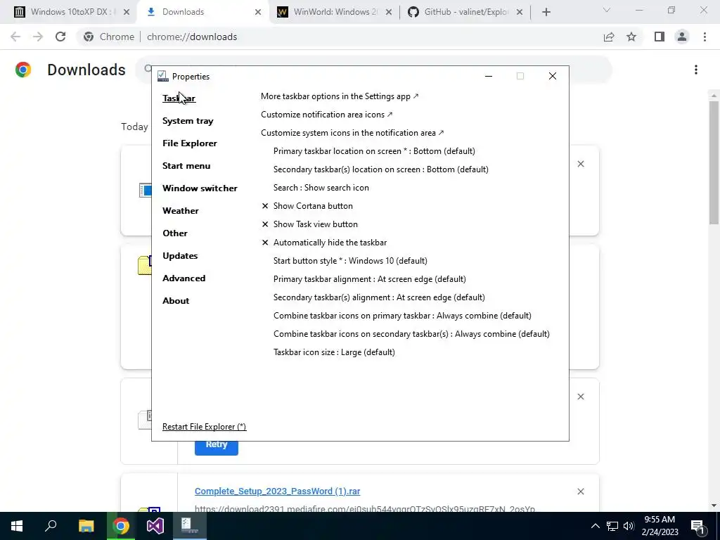Open a new Chrome tab

pos(546,12)
